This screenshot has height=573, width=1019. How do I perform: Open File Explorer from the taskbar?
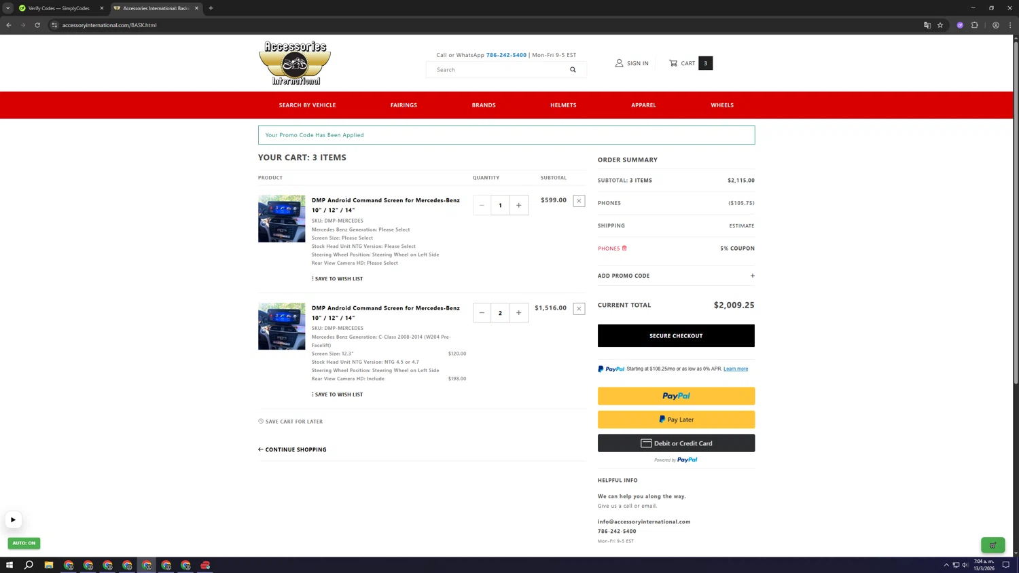pos(49,565)
